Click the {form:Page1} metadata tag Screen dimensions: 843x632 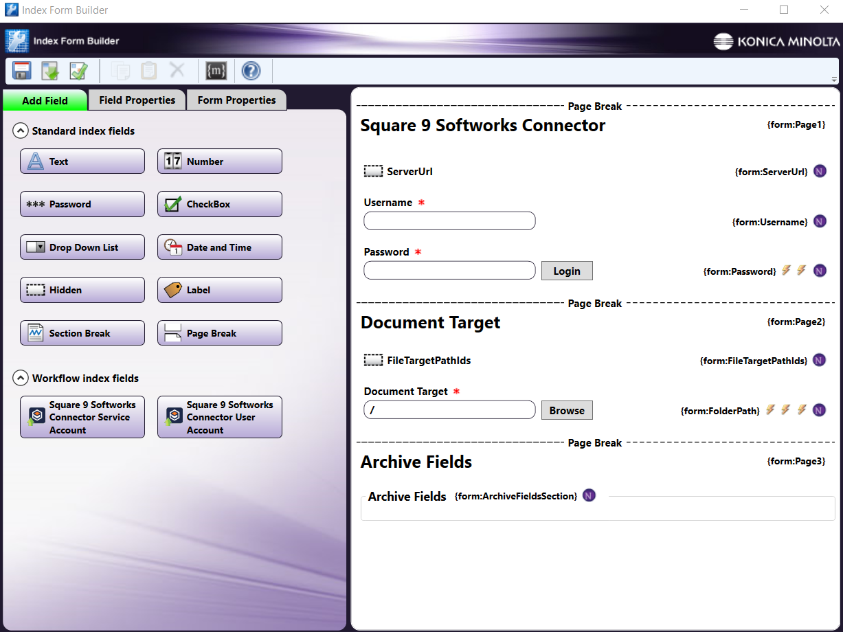coord(796,125)
